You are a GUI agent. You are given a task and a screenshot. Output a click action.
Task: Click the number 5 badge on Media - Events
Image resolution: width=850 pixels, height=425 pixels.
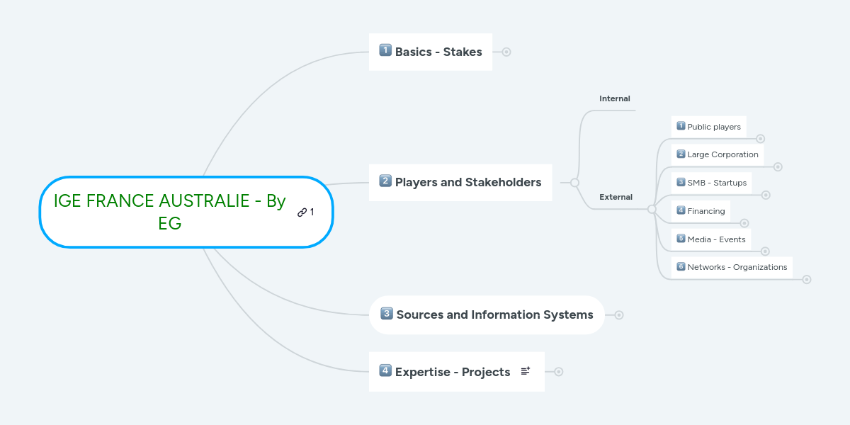click(x=681, y=239)
